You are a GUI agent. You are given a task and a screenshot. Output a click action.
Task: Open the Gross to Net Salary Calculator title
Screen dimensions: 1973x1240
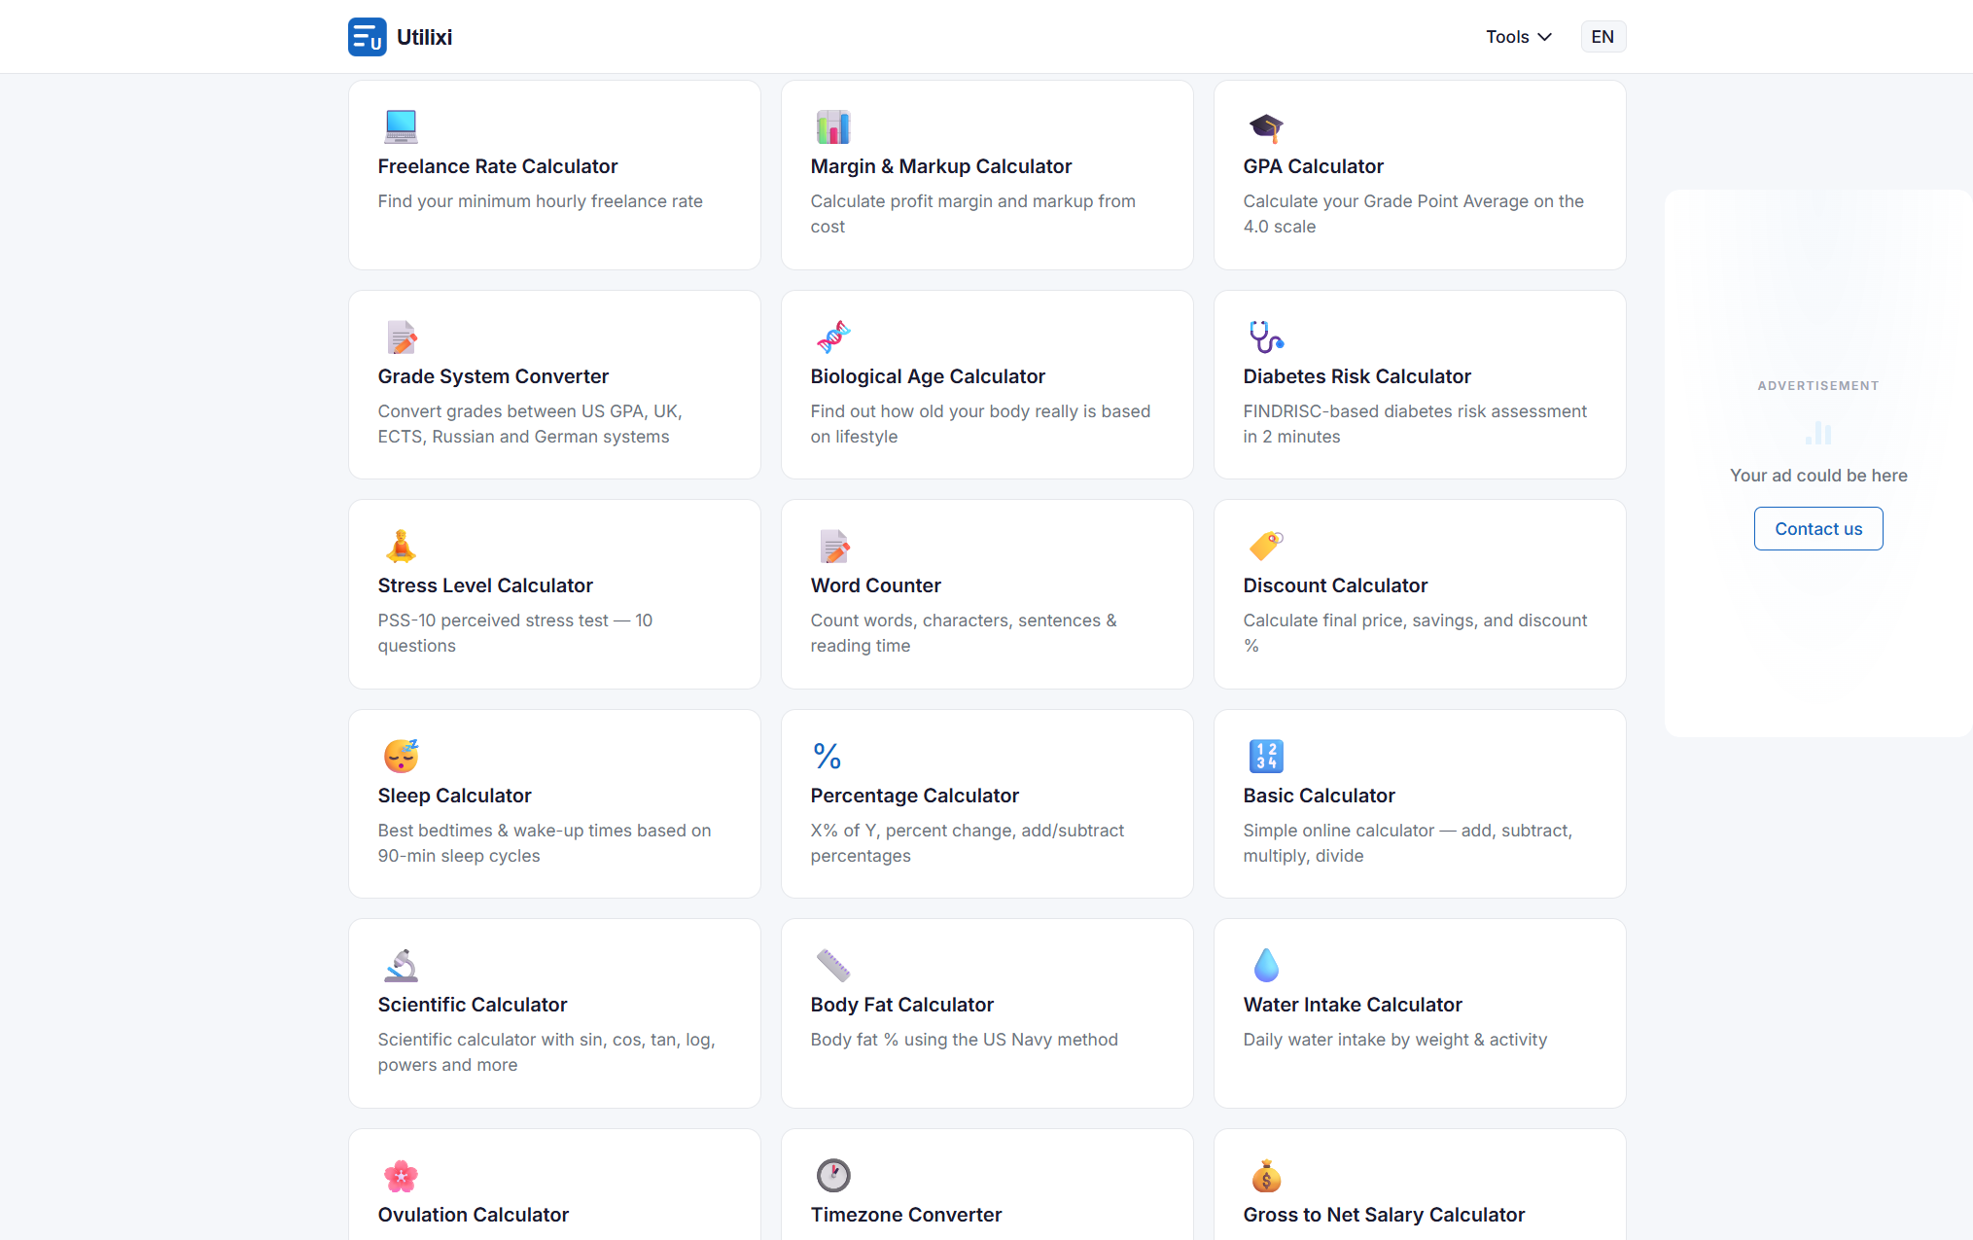coord(1384,1215)
